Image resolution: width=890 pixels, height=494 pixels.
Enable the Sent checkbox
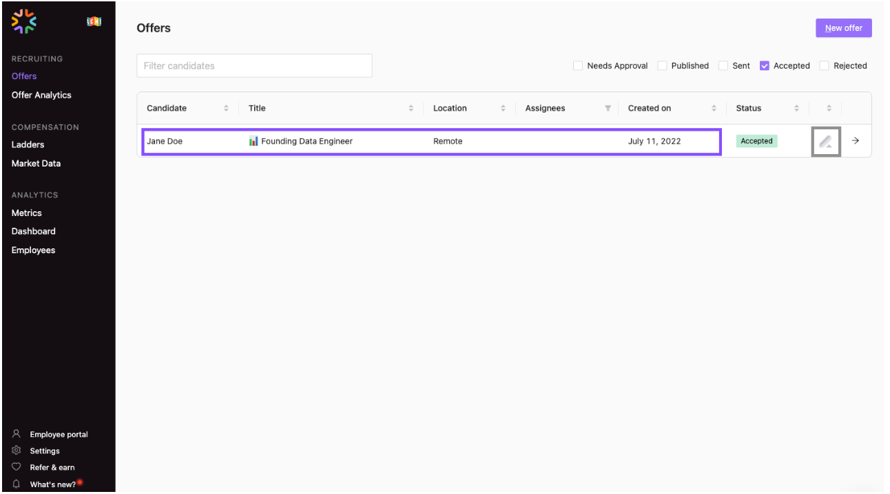tap(723, 66)
